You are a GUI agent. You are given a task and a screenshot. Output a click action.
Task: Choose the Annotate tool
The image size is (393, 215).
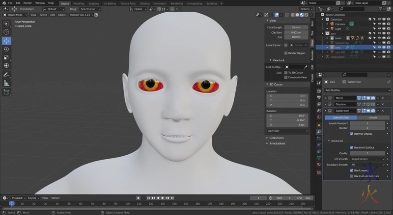coord(6,74)
